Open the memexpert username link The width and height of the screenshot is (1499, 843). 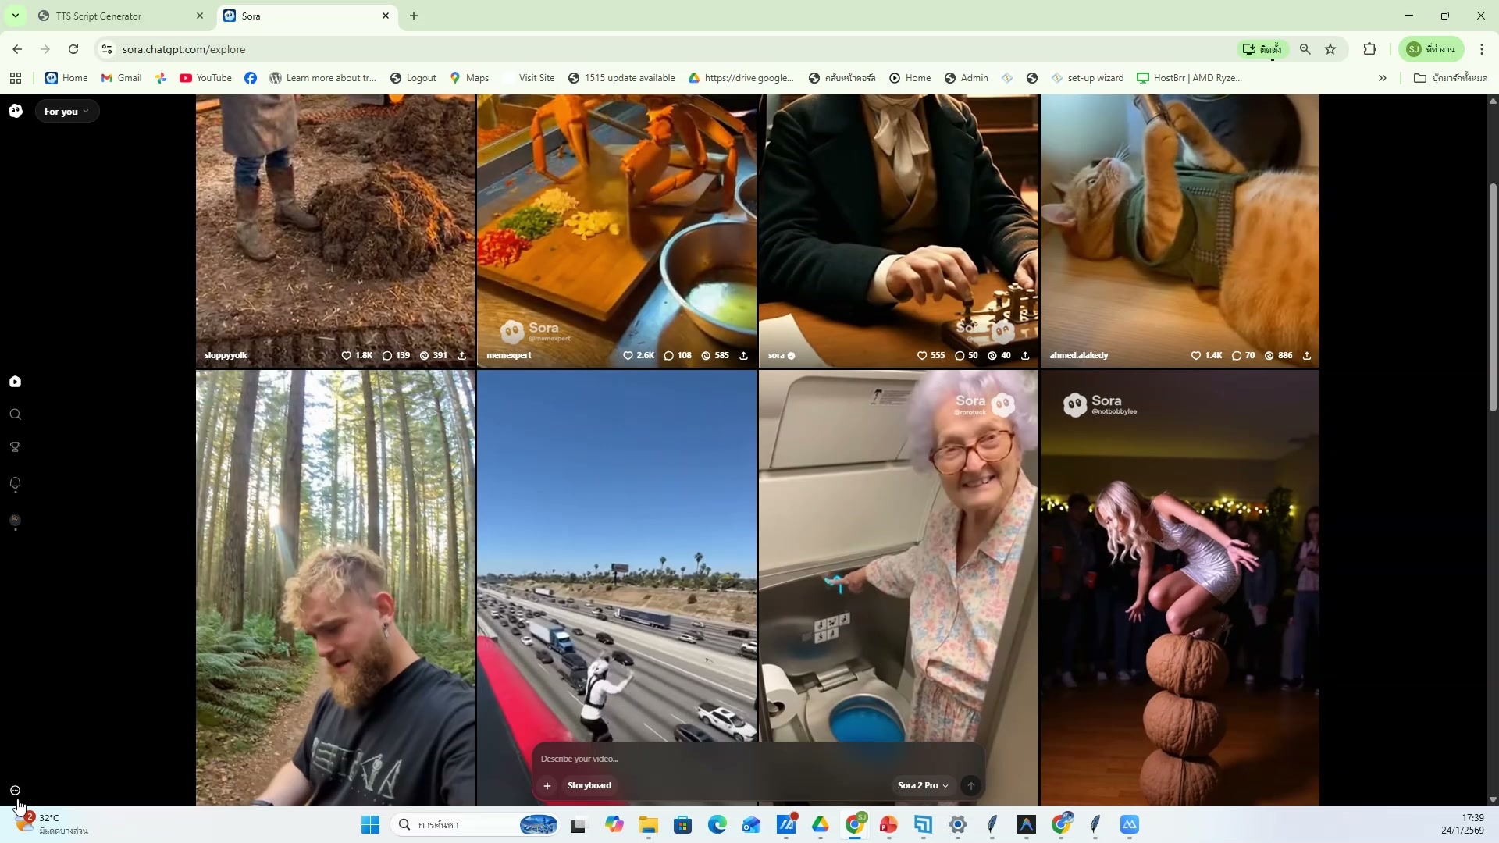508,356
